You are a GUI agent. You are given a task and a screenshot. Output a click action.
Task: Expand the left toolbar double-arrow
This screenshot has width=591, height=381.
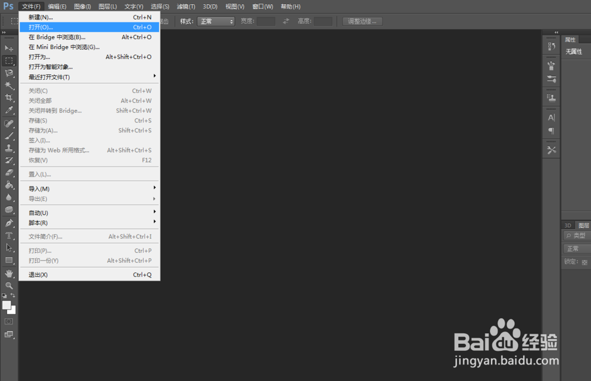[4, 32]
